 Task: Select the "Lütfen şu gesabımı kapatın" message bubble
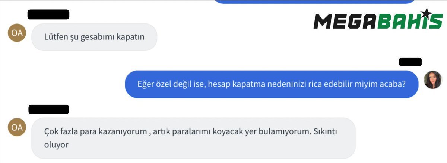point(94,37)
